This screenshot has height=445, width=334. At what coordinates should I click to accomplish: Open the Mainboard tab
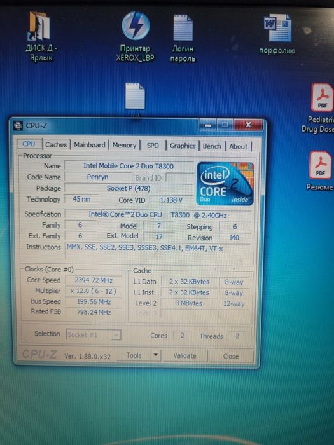[90, 145]
